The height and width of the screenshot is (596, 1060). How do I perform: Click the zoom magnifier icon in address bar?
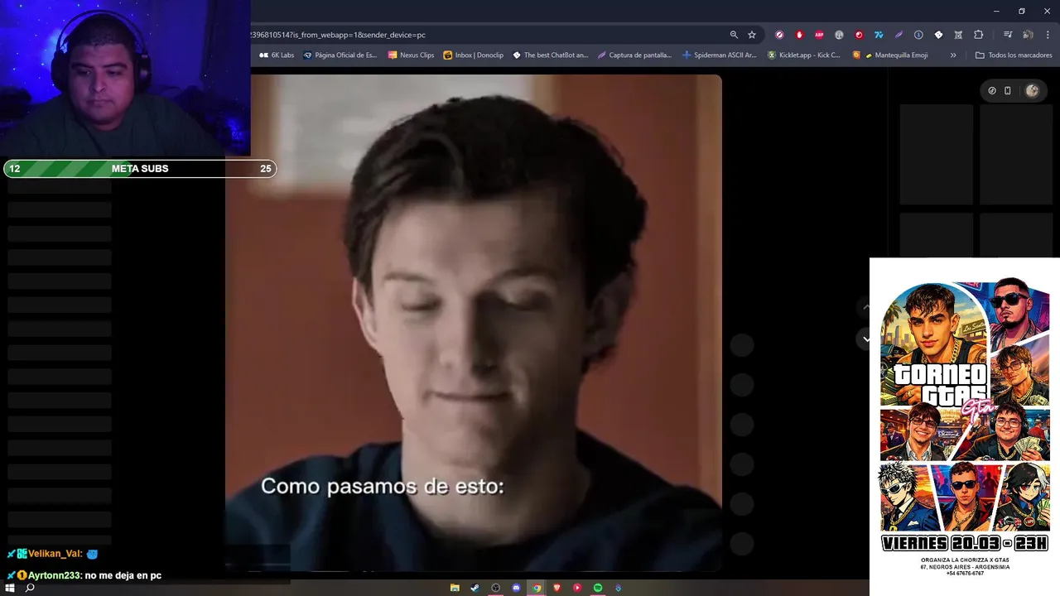pos(734,35)
